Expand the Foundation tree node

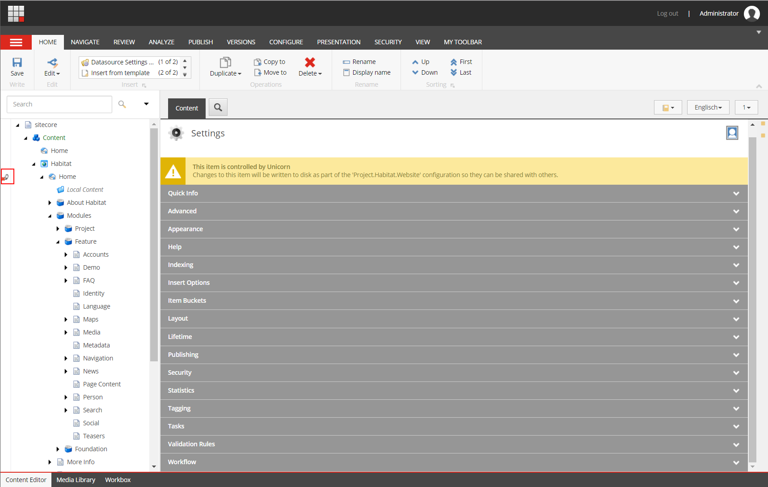pyautogui.click(x=58, y=449)
